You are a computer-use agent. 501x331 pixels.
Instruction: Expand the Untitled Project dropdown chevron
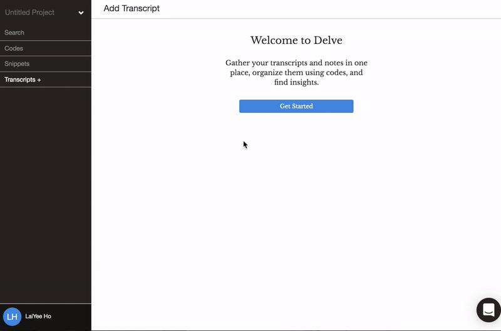[81, 13]
